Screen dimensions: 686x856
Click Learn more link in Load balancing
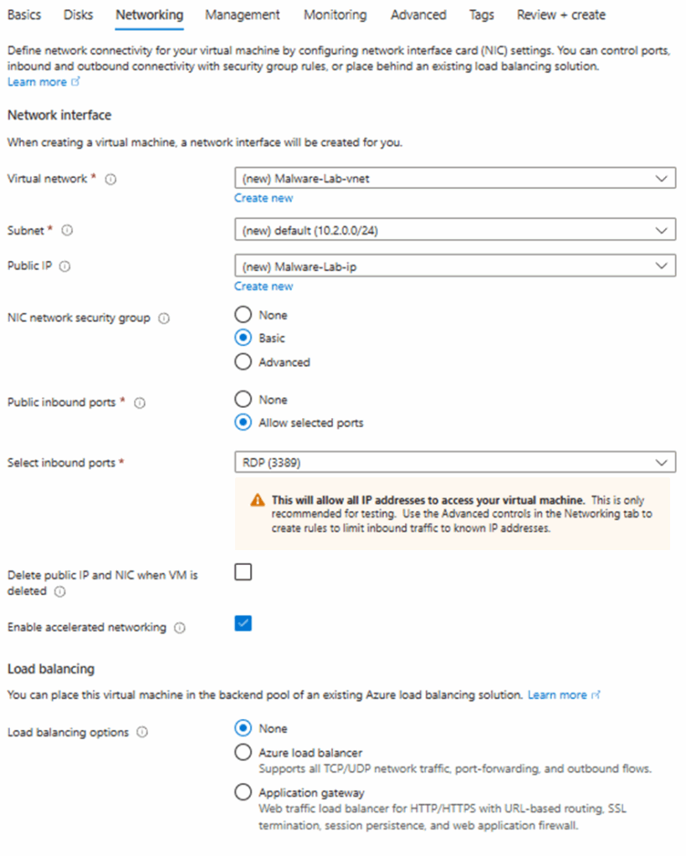click(557, 695)
